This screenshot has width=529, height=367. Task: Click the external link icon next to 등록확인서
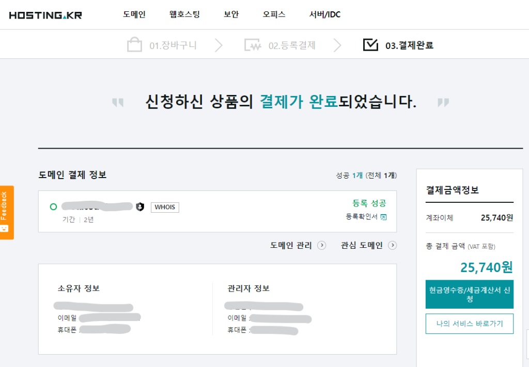[383, 217]
